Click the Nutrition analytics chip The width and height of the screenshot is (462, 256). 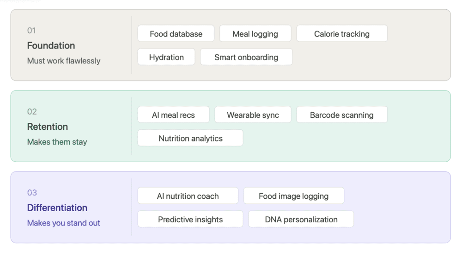coord(190,138)
